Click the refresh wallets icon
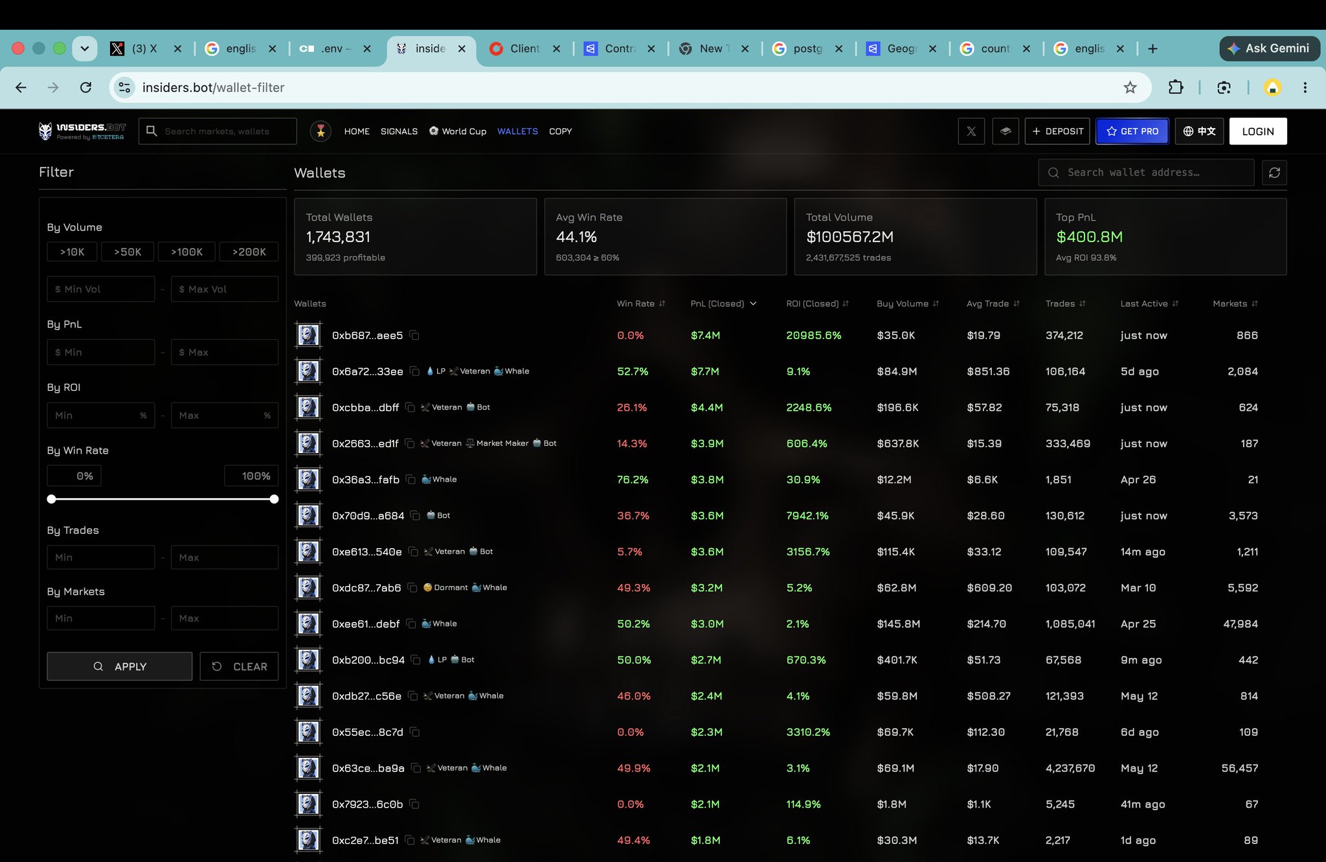 1274,173
